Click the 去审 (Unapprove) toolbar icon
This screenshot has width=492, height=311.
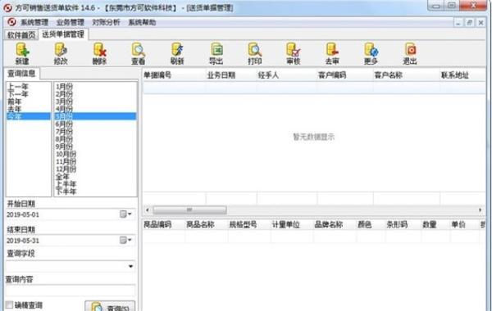click(x=332, y=54)
